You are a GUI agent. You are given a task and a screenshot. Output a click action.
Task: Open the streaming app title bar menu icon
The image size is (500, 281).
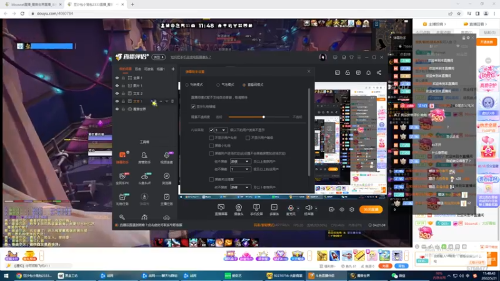point(359,57)
